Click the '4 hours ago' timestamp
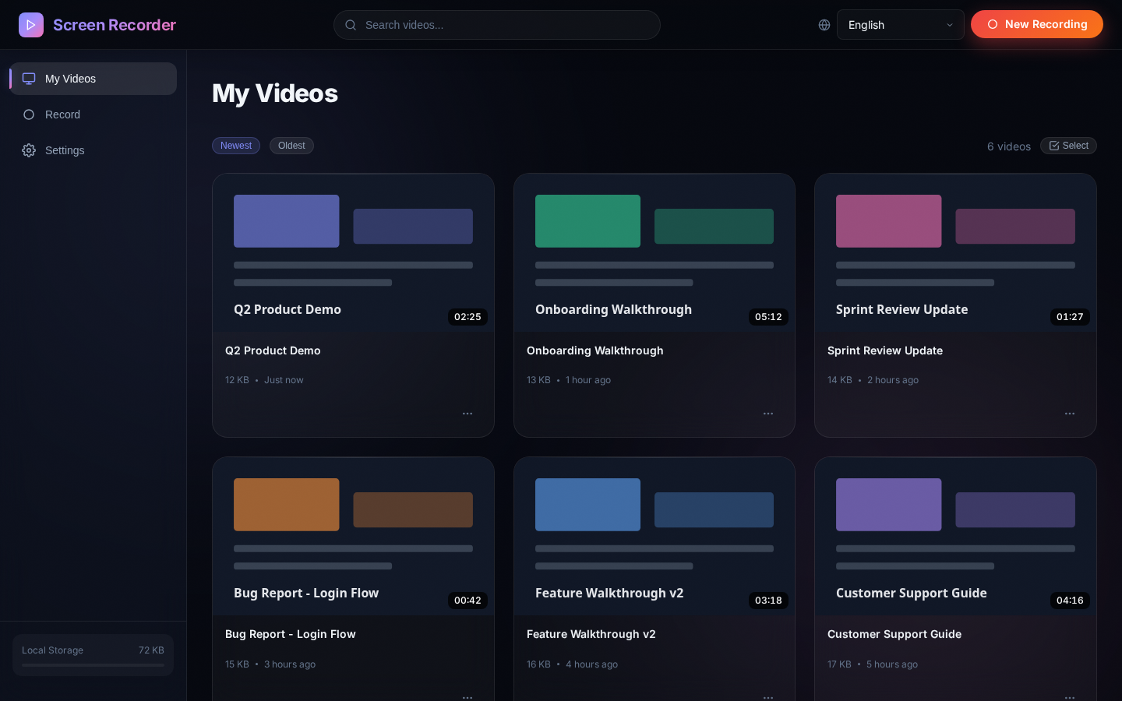Screen dimensions: 1122x701 click(591, 664)
